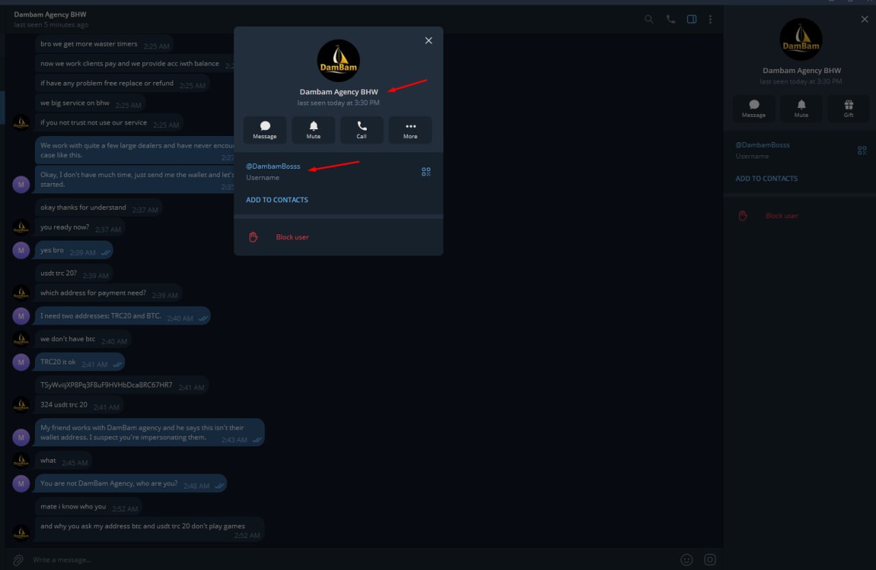This screenshot has width=876, height=570.
Task: Start a voice call from chat header
Action: [x=671, y=19]
